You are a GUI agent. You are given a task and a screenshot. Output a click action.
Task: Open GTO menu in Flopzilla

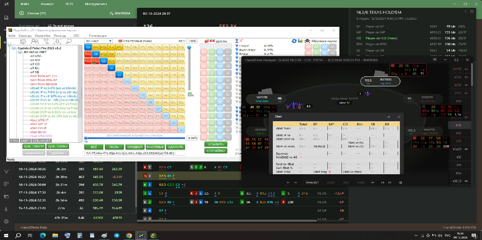[x=76, y=36]
